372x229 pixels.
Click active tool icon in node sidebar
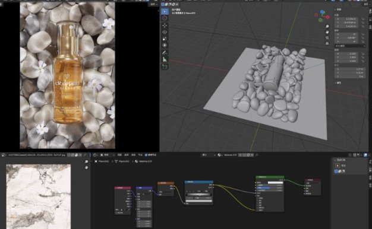tap(338, 166)
